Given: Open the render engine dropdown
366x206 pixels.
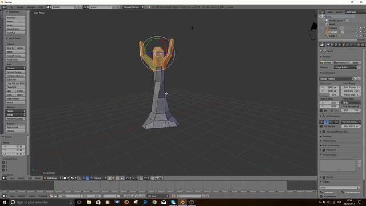Looking at the screenshot, I should pyautogui.click(x=133, y=7).
